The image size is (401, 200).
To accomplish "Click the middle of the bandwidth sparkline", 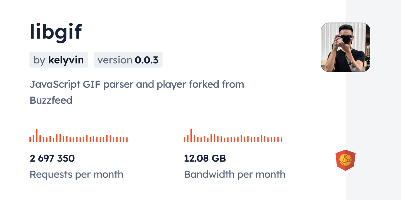I will coord(233,139).
